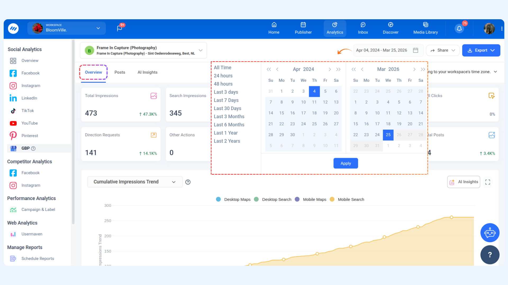This screenshot has width=508, height=285.
Task: Toggle the Mobile Search legend series
Action: (x=351, y=199)
